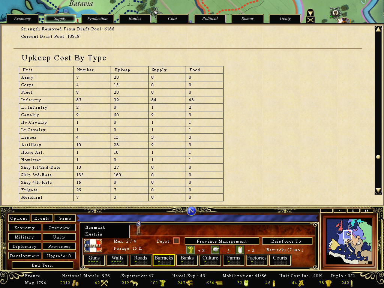This screenshot has height=288, width=384.
Task: Open the Treaty tab
Action: click(x=285, y=19)
